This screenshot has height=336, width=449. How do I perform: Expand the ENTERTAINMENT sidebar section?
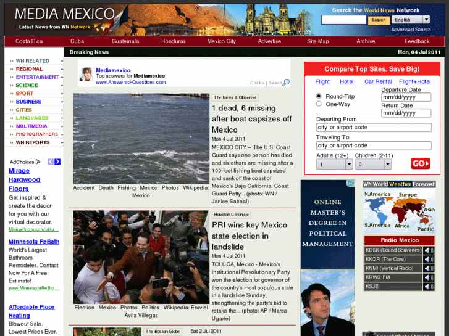pyautogui.click(x=62, y=77)
